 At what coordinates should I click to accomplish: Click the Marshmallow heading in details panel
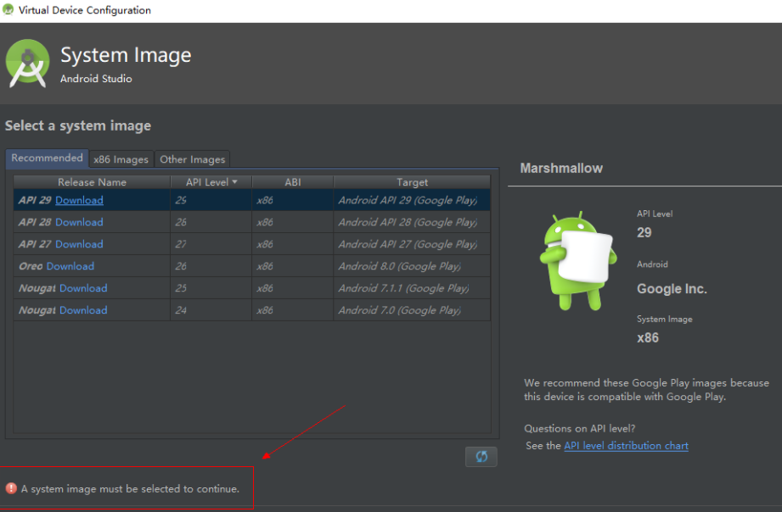coord(561,169)
